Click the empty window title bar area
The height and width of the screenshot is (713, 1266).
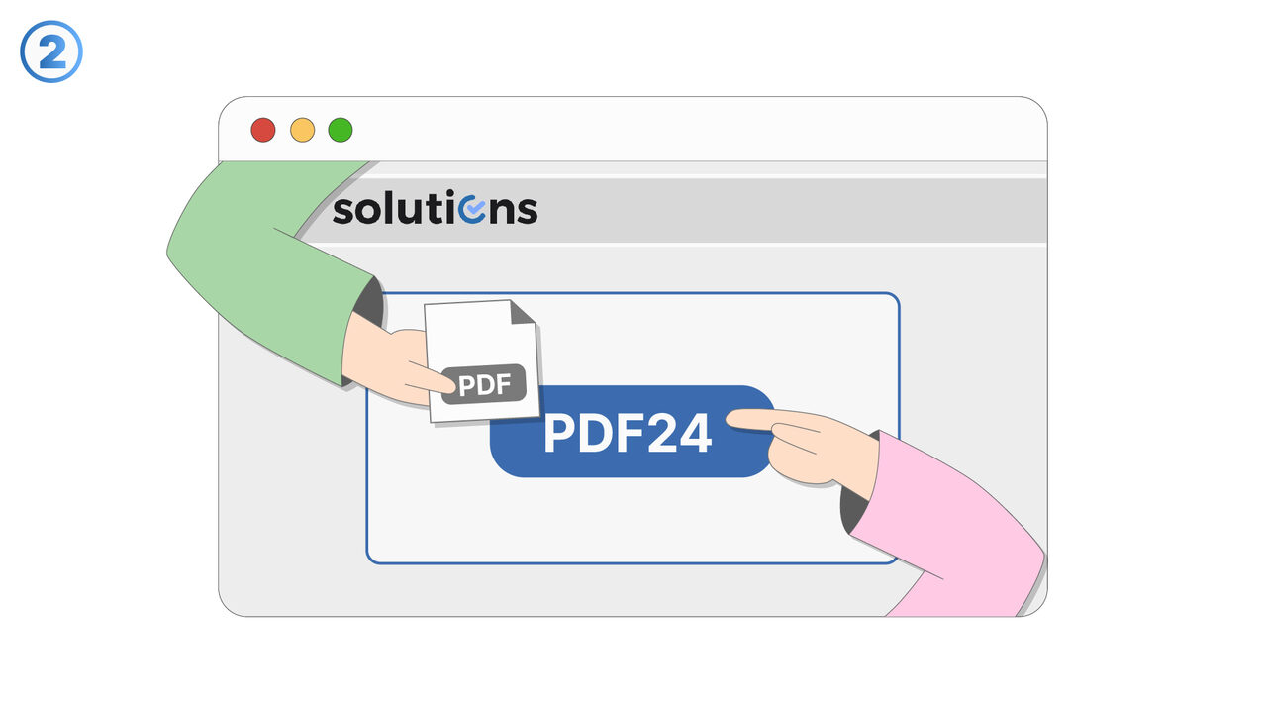[x=693, y=130]
